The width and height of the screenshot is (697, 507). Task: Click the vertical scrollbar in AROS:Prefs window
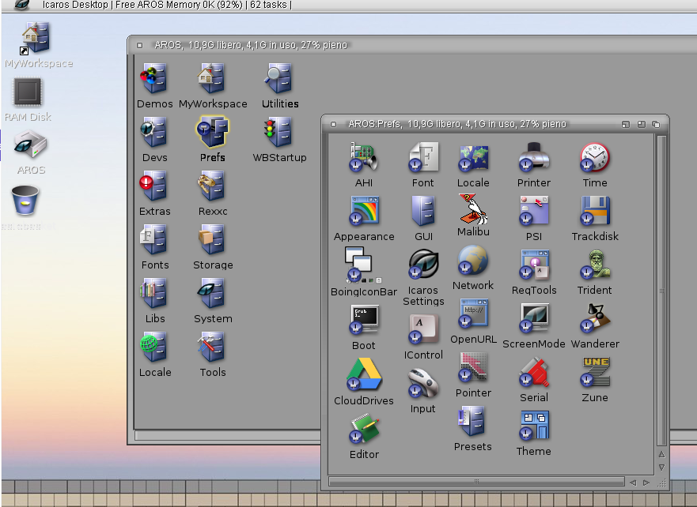click(661, 291)
